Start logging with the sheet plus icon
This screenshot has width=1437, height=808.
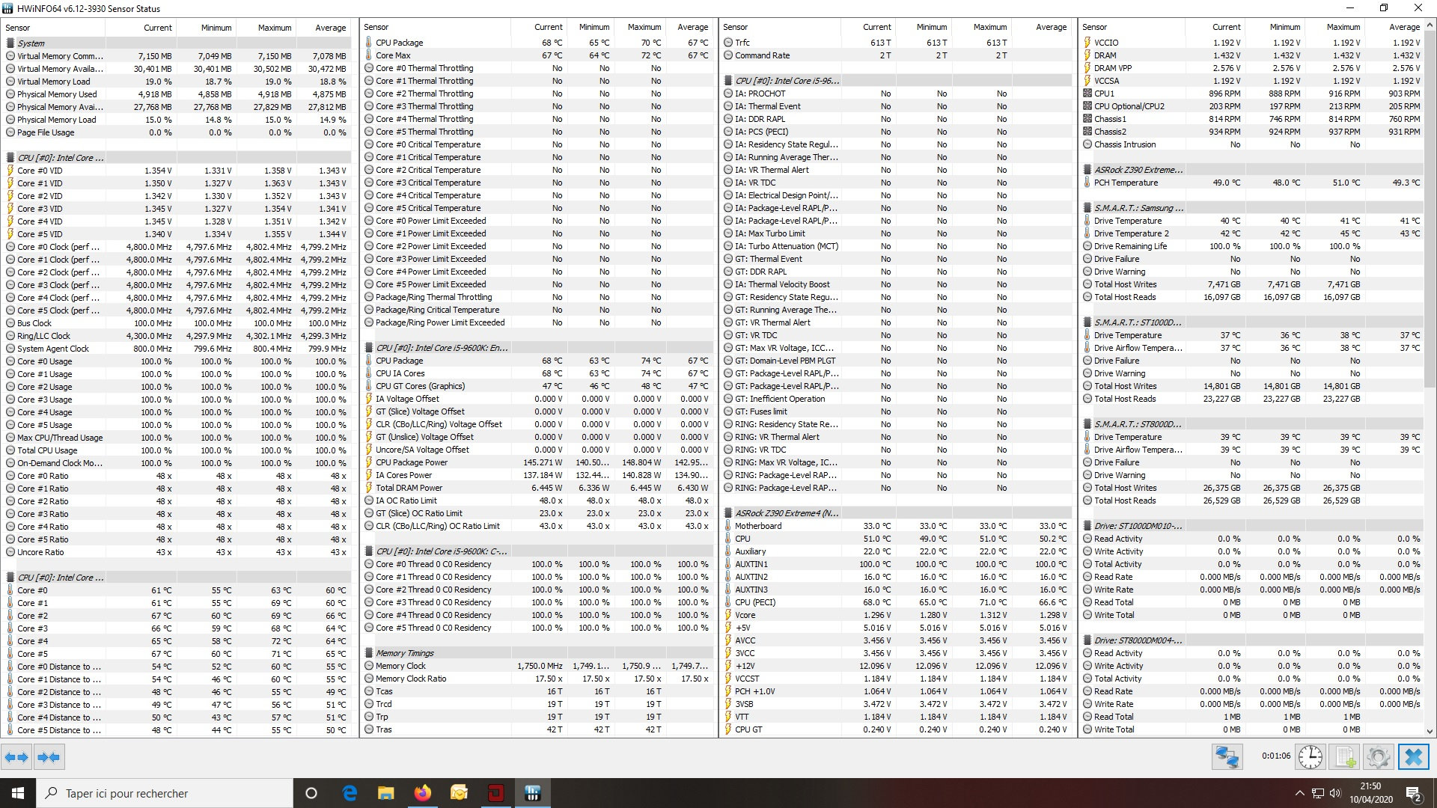[x=1345, y=757]
